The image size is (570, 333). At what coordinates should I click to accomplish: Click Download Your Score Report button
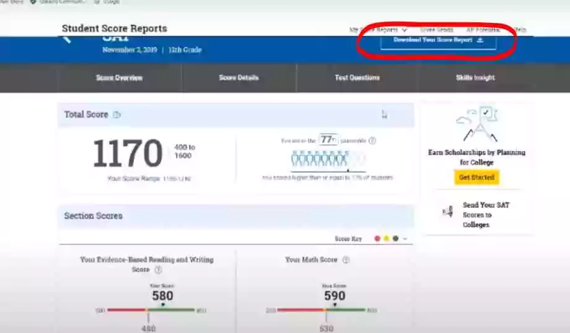438,40
